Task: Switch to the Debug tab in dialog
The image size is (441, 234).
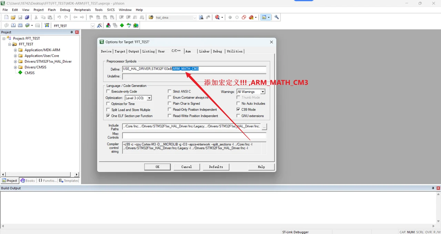Action: click(217, 51)
